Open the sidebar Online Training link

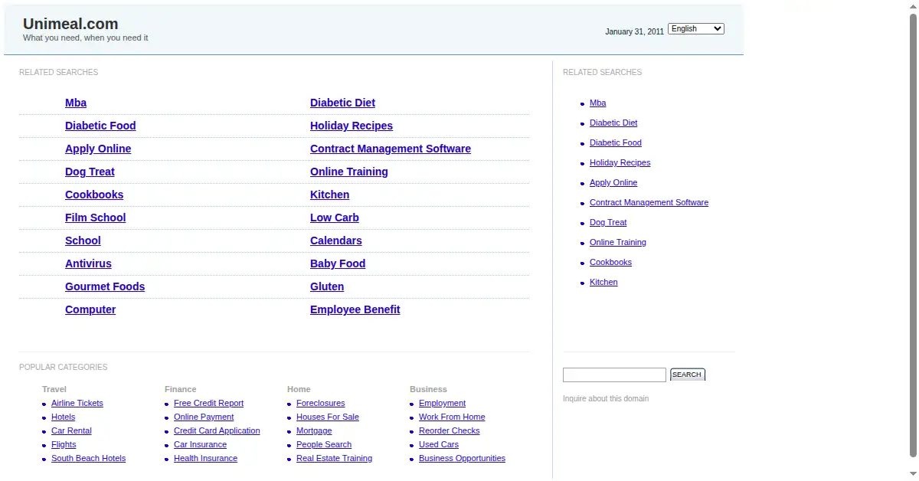point(618,242)
